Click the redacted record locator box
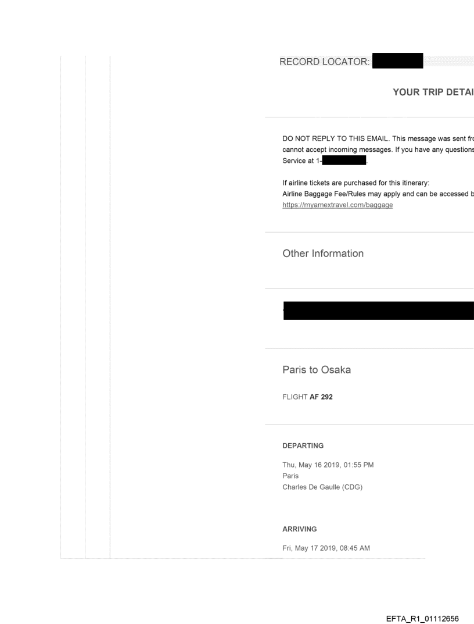 click(x=397, y=60)
